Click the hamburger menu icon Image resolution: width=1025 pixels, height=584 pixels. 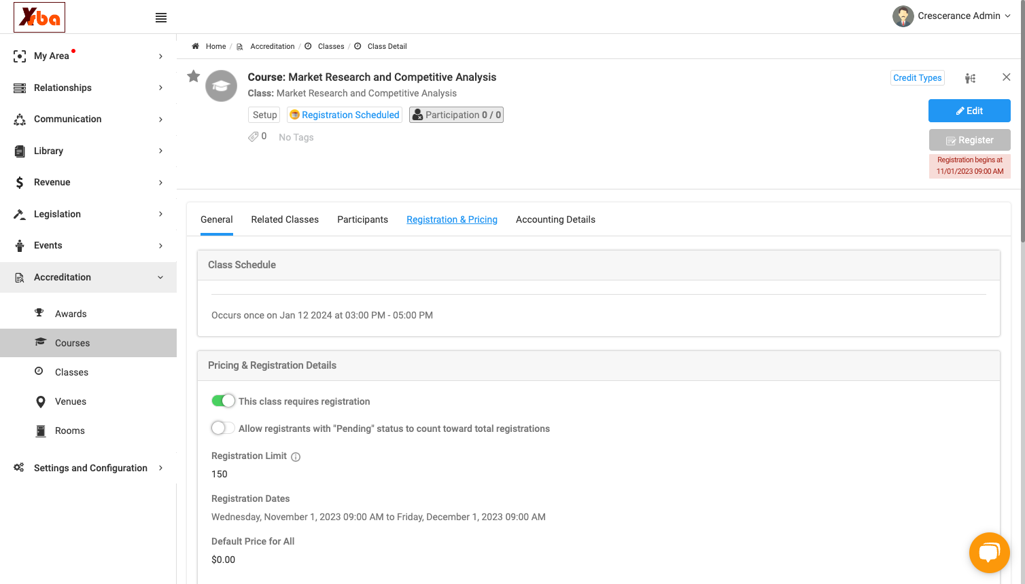click(x=161, y=18)
